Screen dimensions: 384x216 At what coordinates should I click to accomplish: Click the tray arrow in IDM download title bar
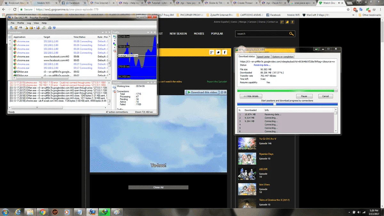pyautogui.click(x=316, y=50)
